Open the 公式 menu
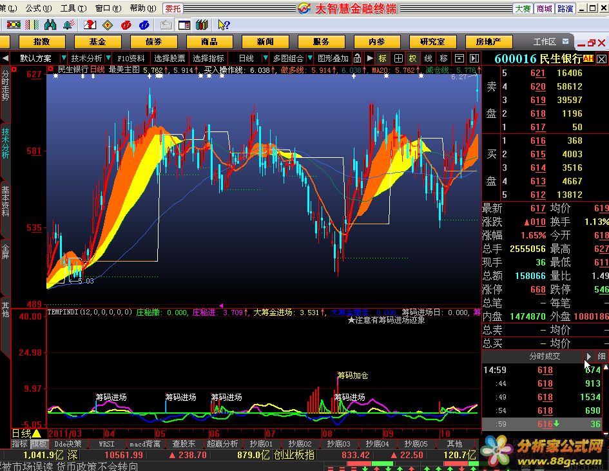 click(x=38, y=8)
